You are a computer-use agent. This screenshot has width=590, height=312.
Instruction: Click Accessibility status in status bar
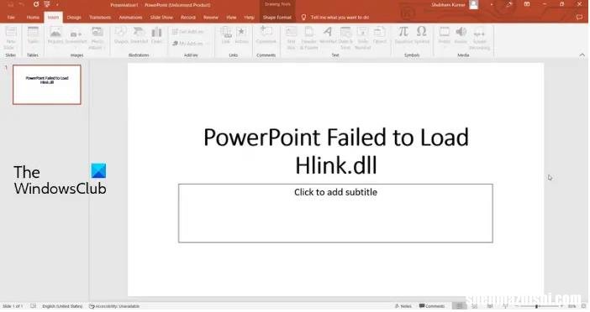pos(114,306)
